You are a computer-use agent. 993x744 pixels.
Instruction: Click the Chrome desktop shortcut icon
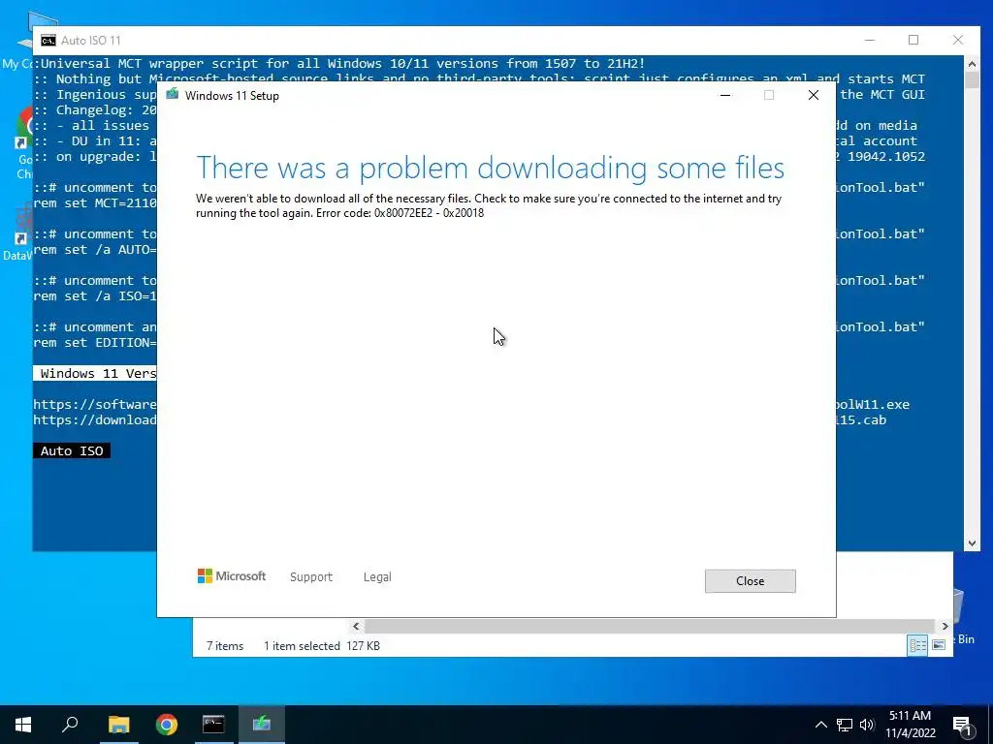click(25, 142)
